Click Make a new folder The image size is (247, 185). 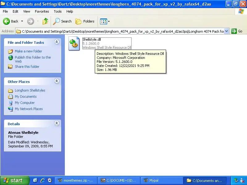(28, 51)
